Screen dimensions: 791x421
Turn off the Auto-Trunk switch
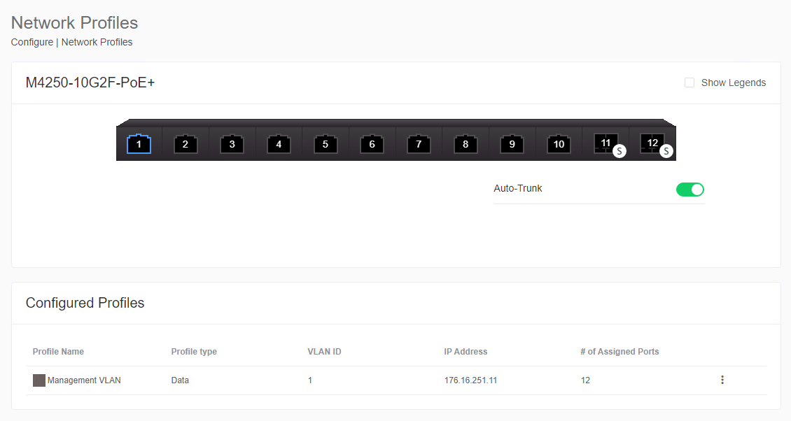click(x=690, y=190)
